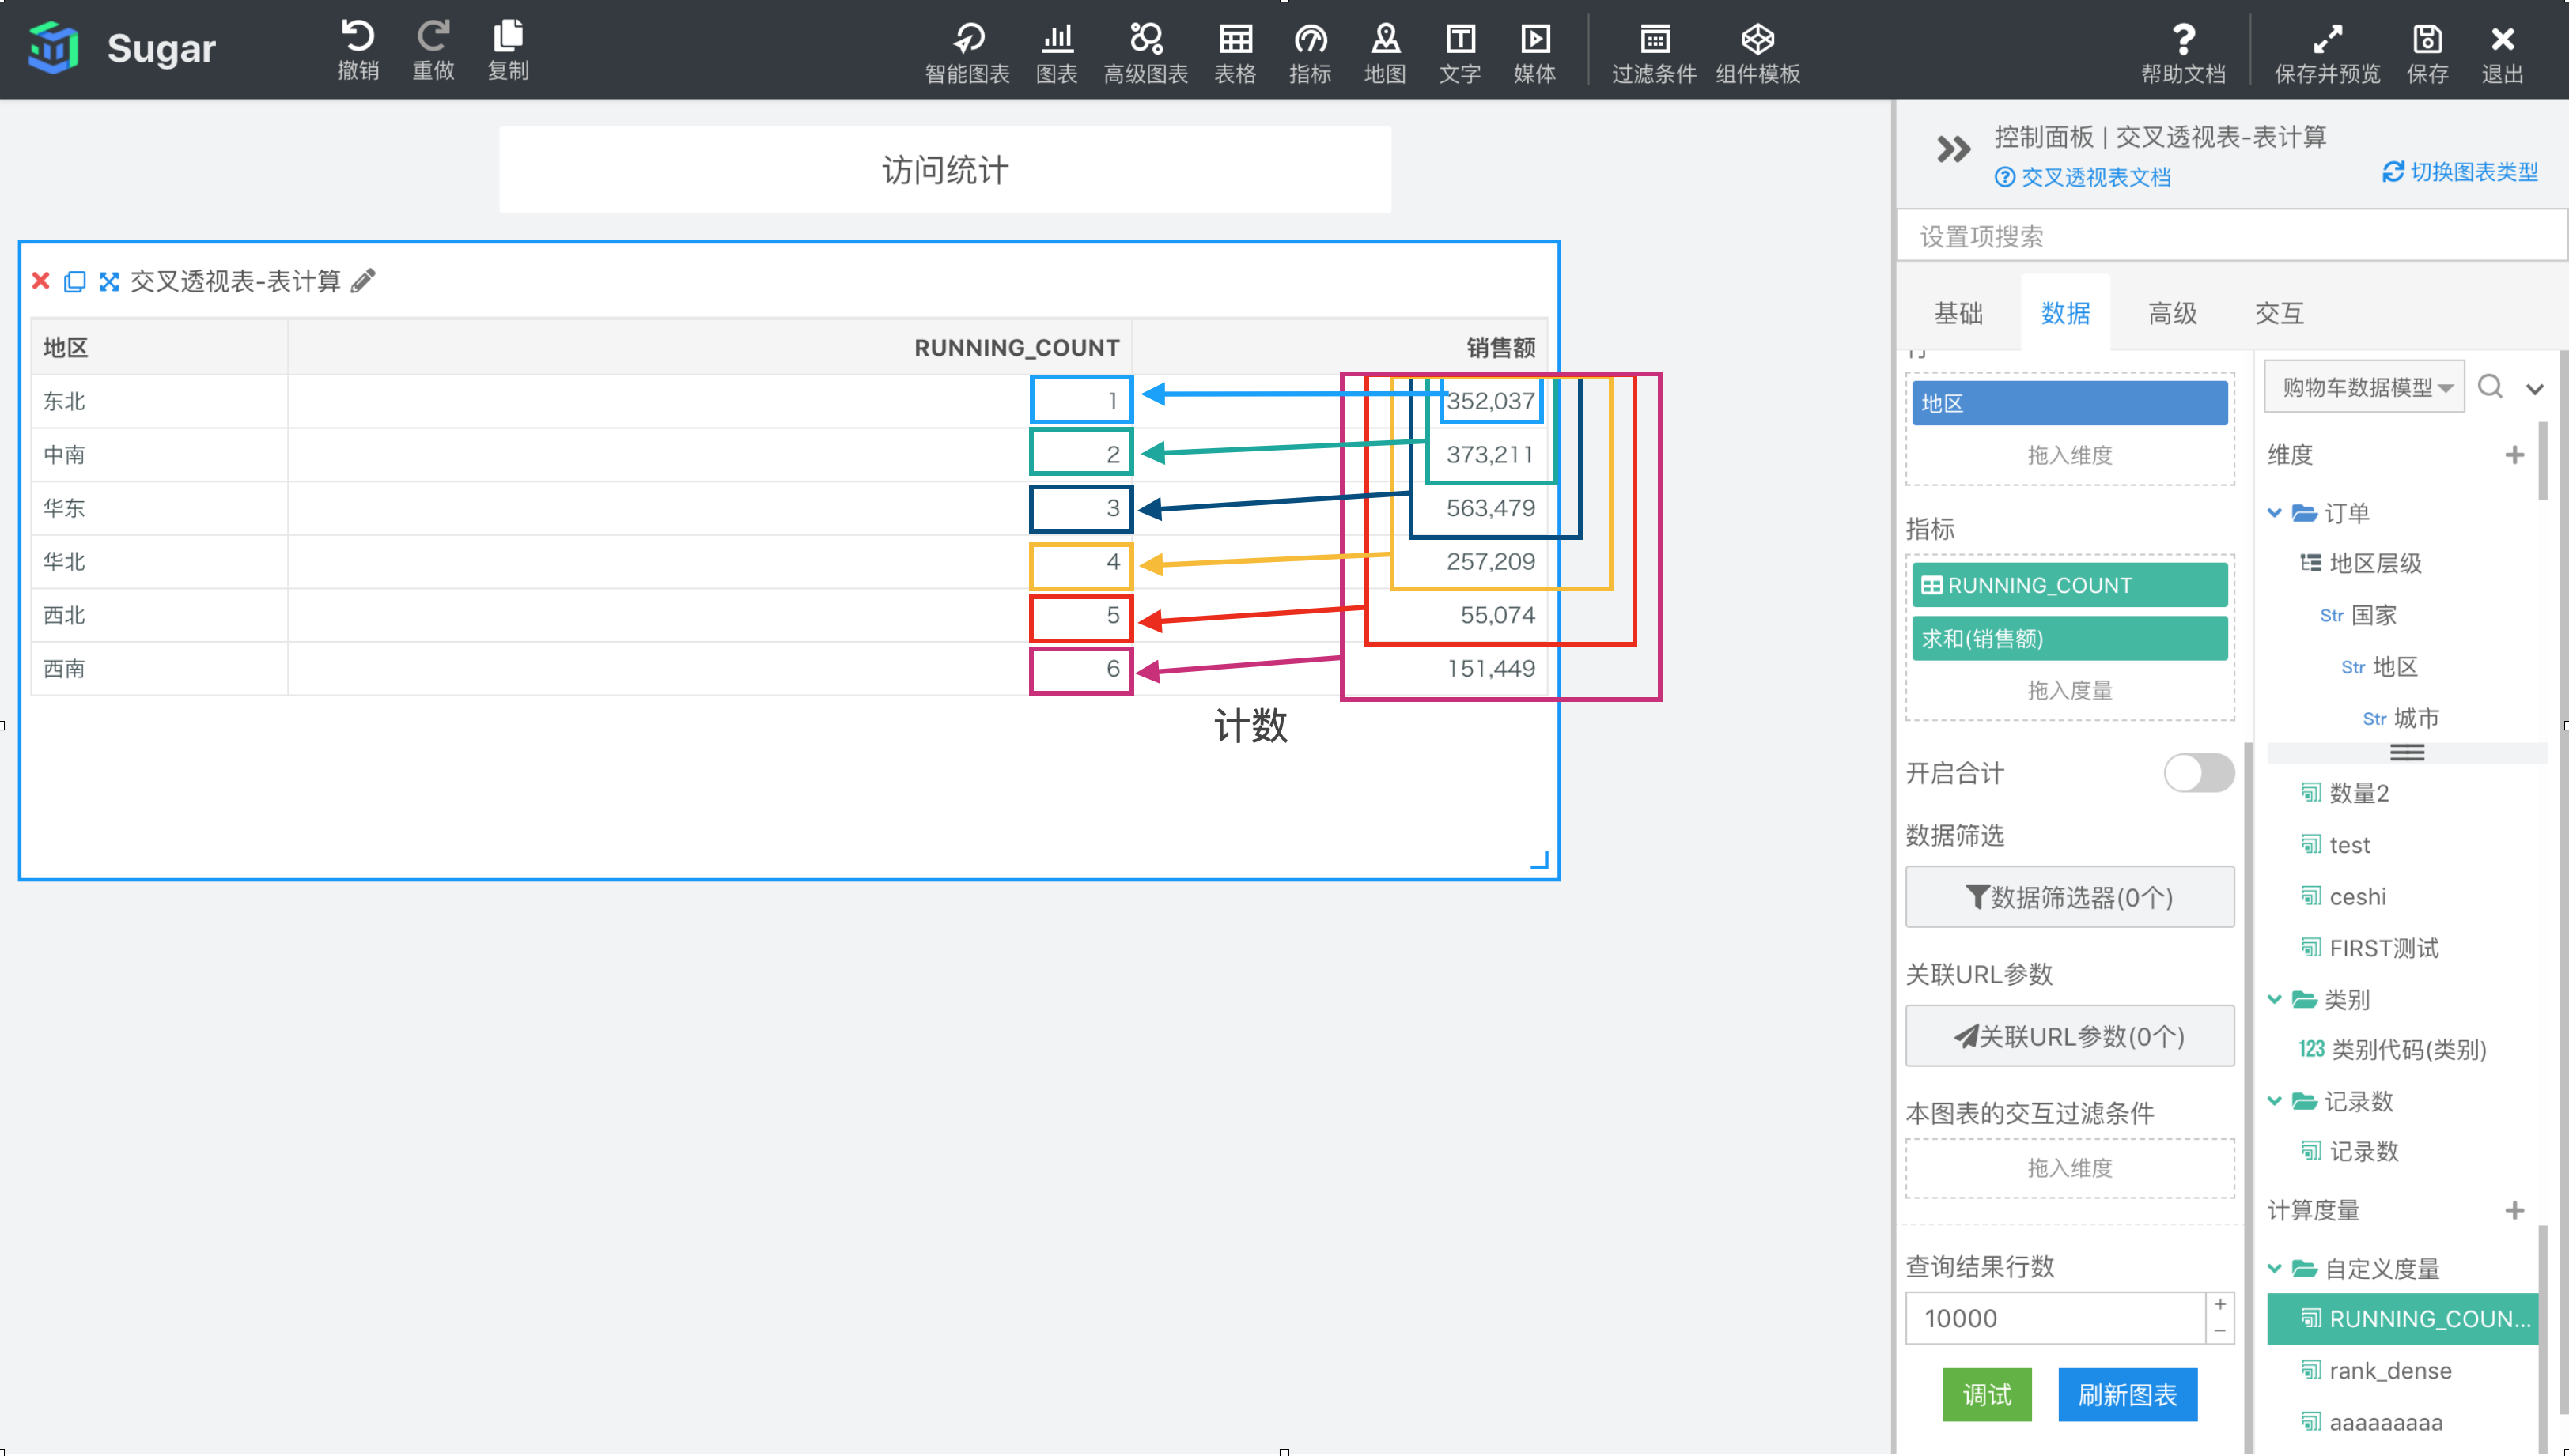The width and height of the screenshot is (2569, 1456).
Task: Click the Exit (退出) icon
Action: tap(2502, 52)
